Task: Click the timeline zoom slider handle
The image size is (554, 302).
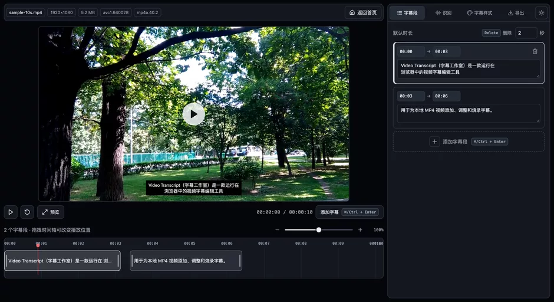Action: pyautogui.click(x=319, y=230)
